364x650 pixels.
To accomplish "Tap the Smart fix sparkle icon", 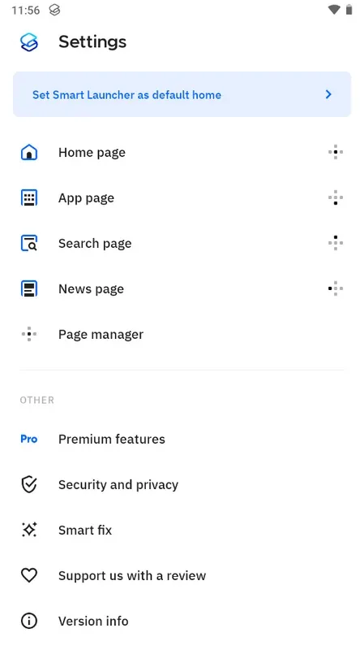I will [29, 530].
